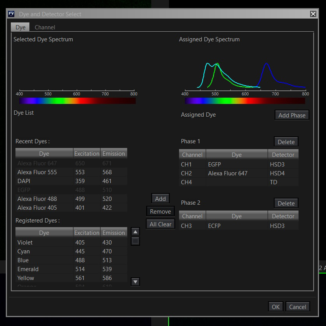This screenshot has width=326, height=326.
Task: Select Yellow in Registered Dyes
Action: [x=71, y=278]
